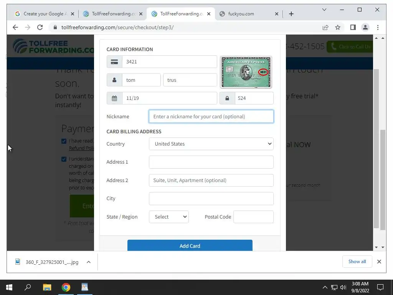Image resolution: width=393 pixels, height=295 pixels.
Task: Close the Create your Google Account tab
Action: 73,14
